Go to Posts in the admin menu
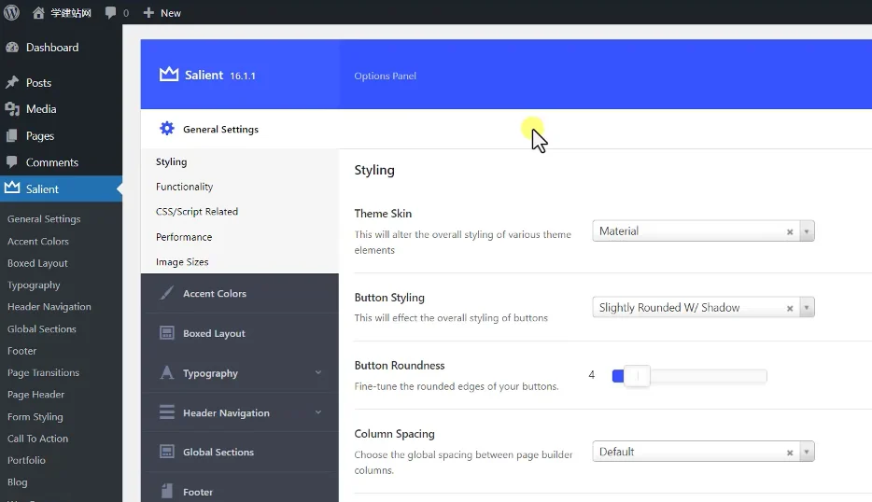Screen dimensions: 872x502 tap(38, 83)
